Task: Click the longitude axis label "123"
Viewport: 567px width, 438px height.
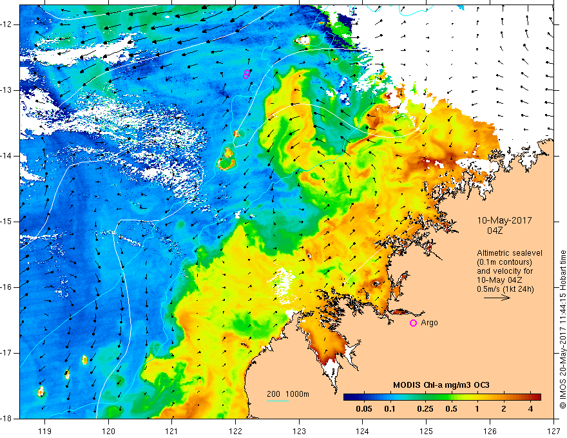Action: (x=299, y=431)
